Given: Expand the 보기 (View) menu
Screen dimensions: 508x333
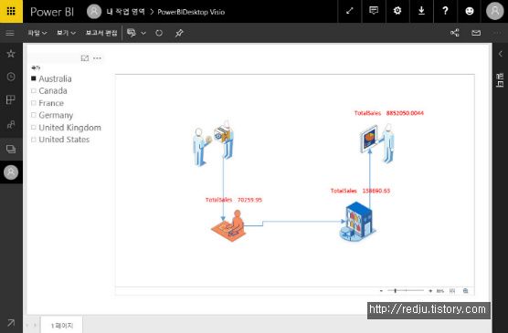Looking at the screenshot, I should pos(66,33).
